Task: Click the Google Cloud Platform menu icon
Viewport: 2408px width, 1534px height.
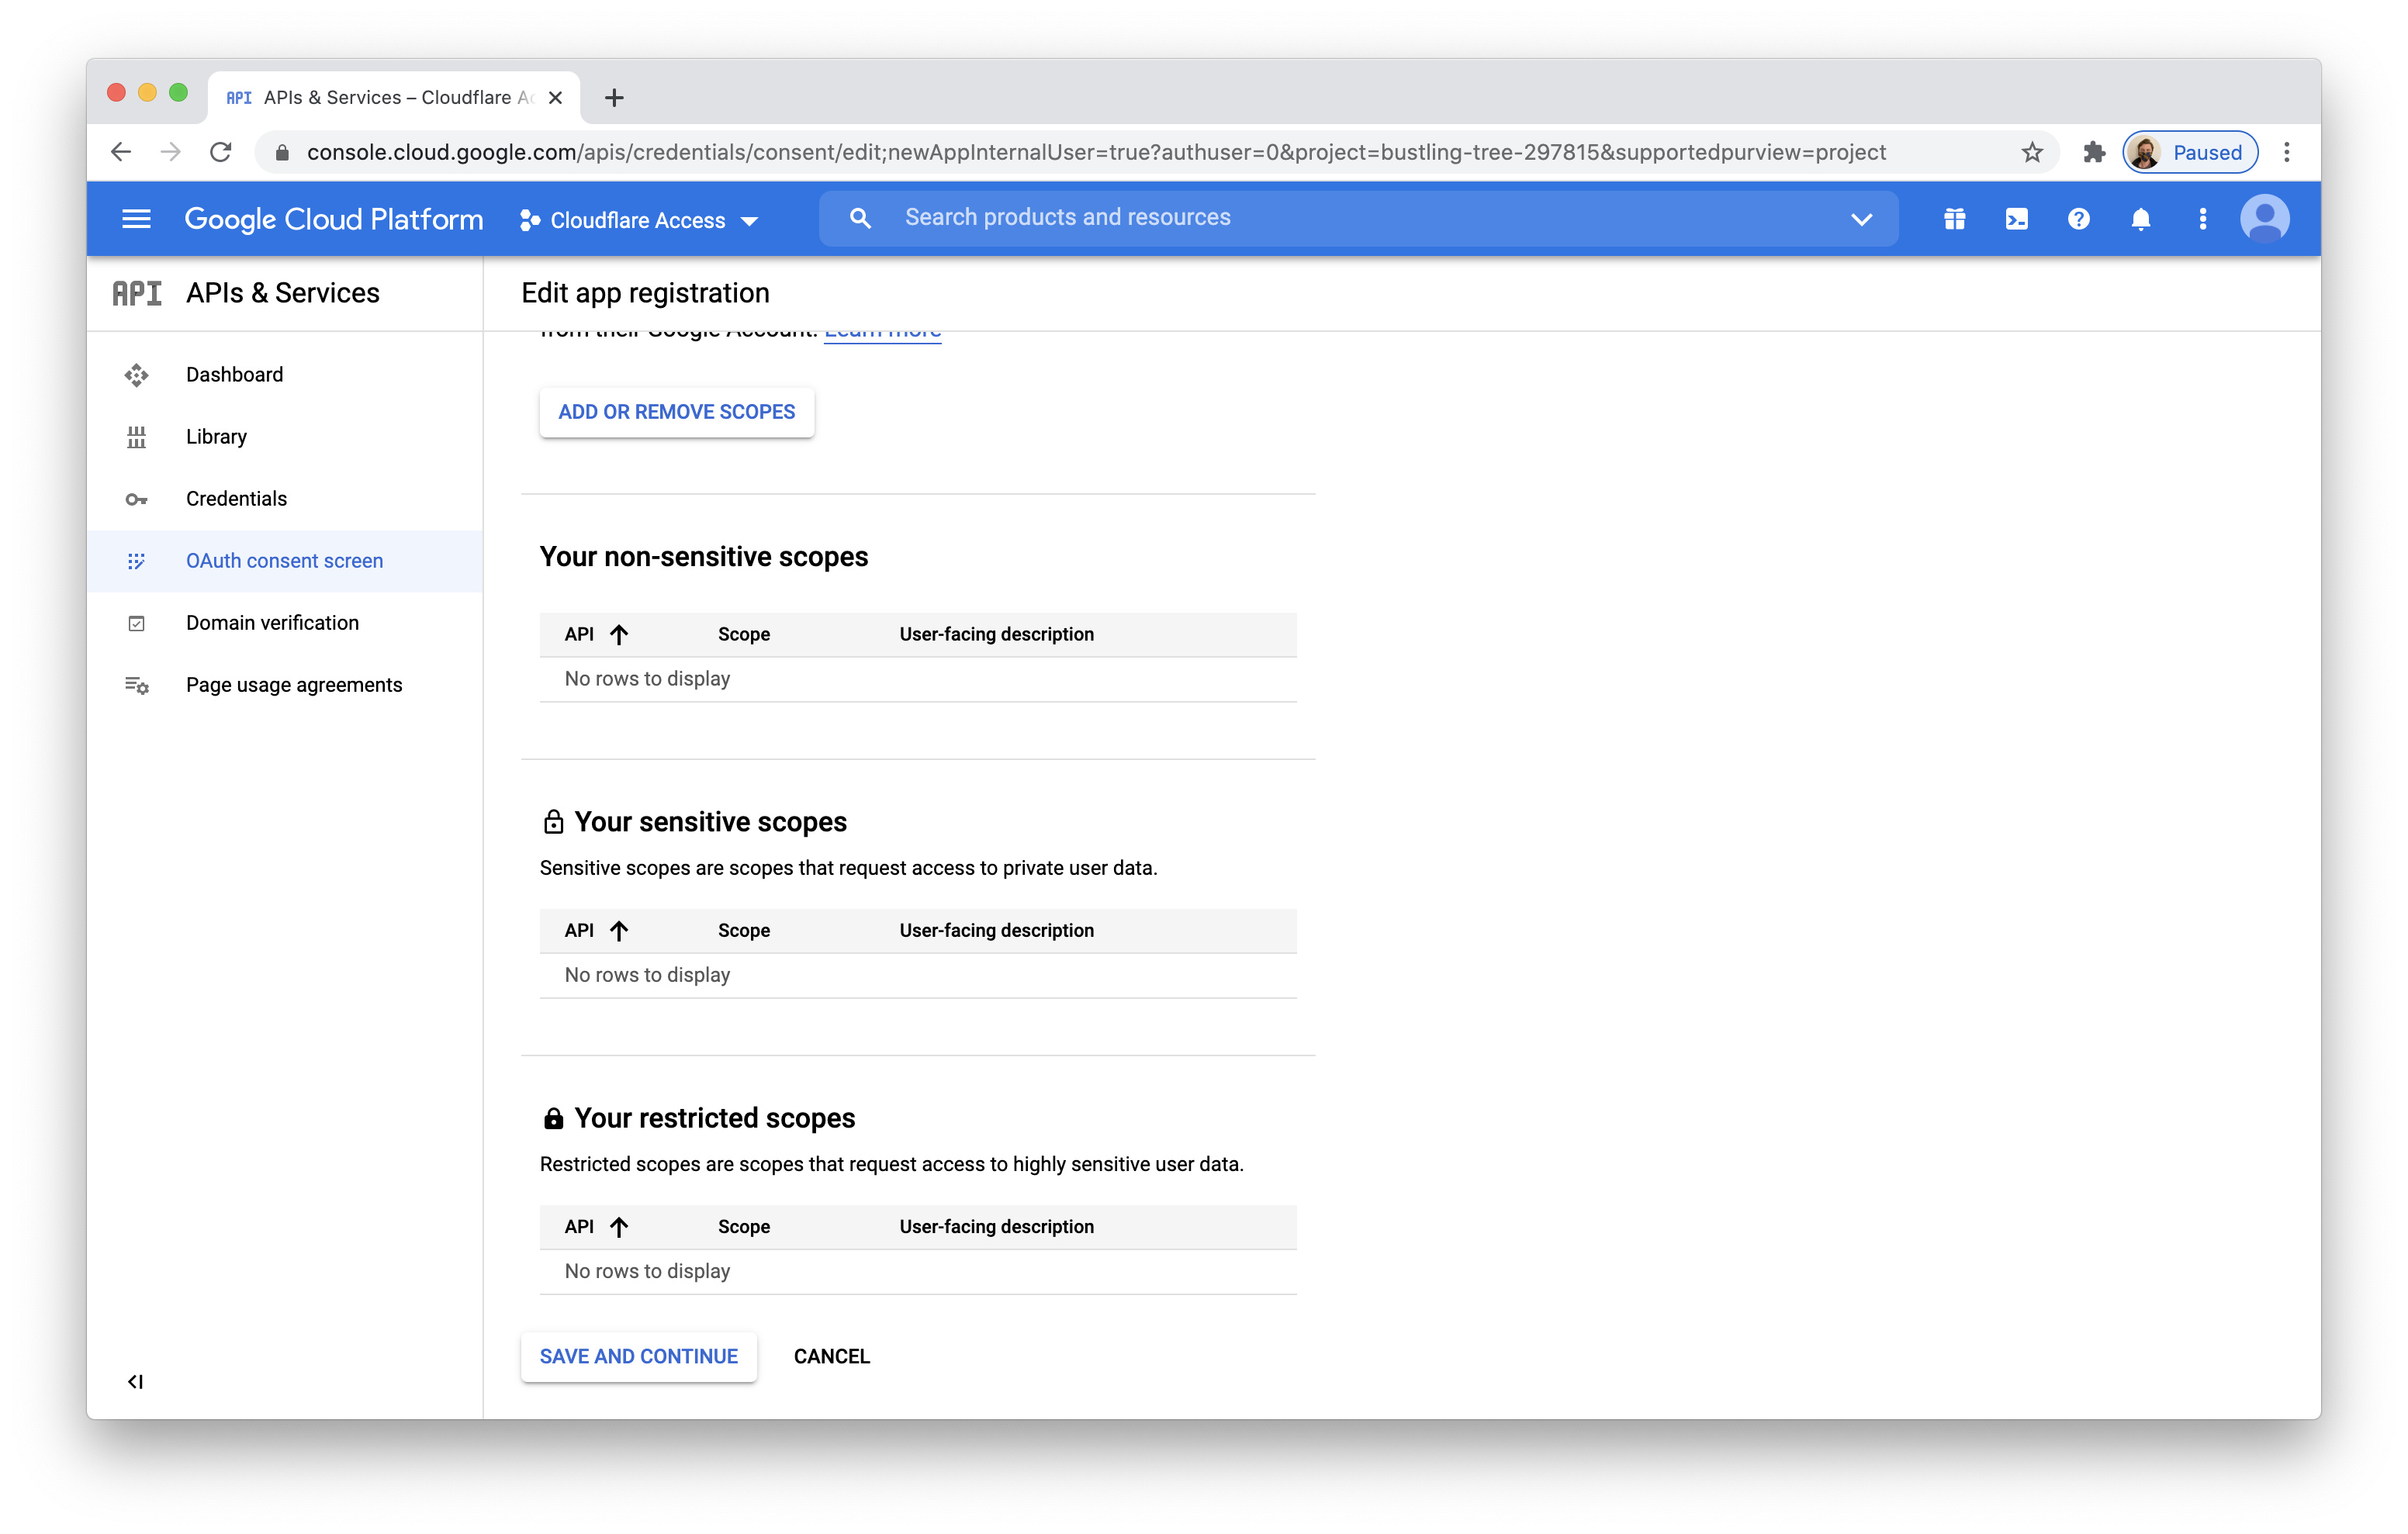Action: (137, 218)
